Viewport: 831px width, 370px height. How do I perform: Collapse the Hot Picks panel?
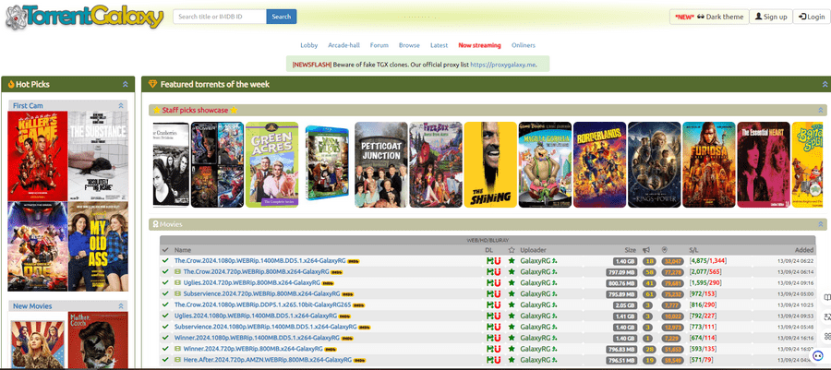click(x=125, y=85)
